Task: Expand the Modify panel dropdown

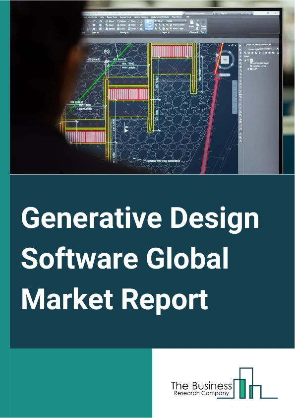Action: point(123,33)
